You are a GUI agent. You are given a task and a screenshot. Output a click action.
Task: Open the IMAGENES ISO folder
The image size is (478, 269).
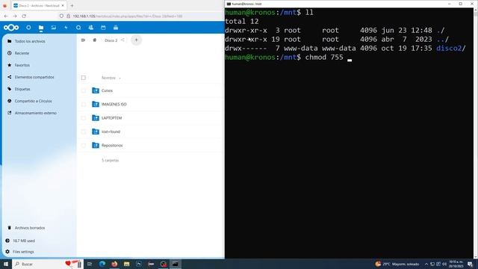pyautogui.click(x=114, y=105)
